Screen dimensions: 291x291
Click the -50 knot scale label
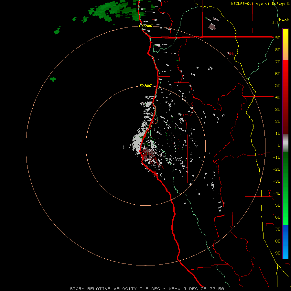[x=276, y=205]
